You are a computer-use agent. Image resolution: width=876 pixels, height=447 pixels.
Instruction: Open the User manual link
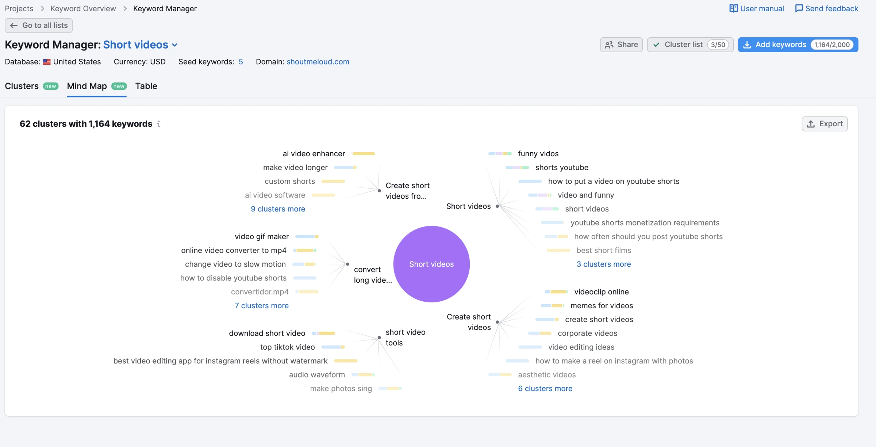(757, 8)
